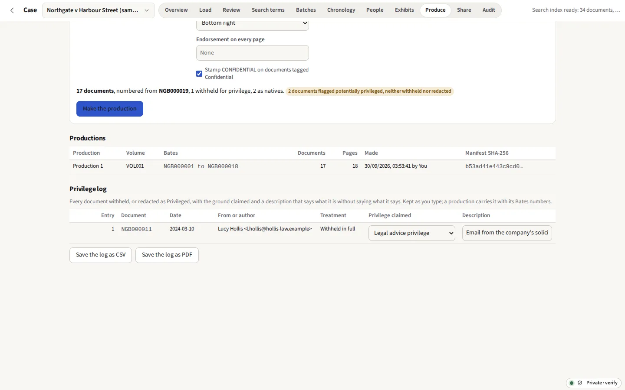This screenshot has width=625, height=390.
Task: Click document NGB000011 in the privilege log
Action: pos(136,229)
